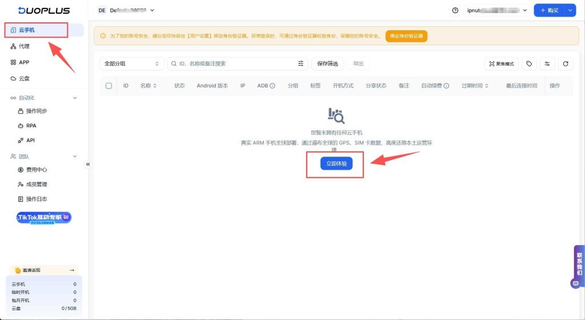Open 代理 in the sidebar
The height and width of the screenshot is (320, 585).
pyautogui.click(x=24, y=46)
